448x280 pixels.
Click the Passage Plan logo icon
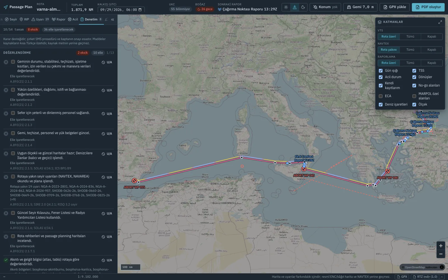pos(6,7)
